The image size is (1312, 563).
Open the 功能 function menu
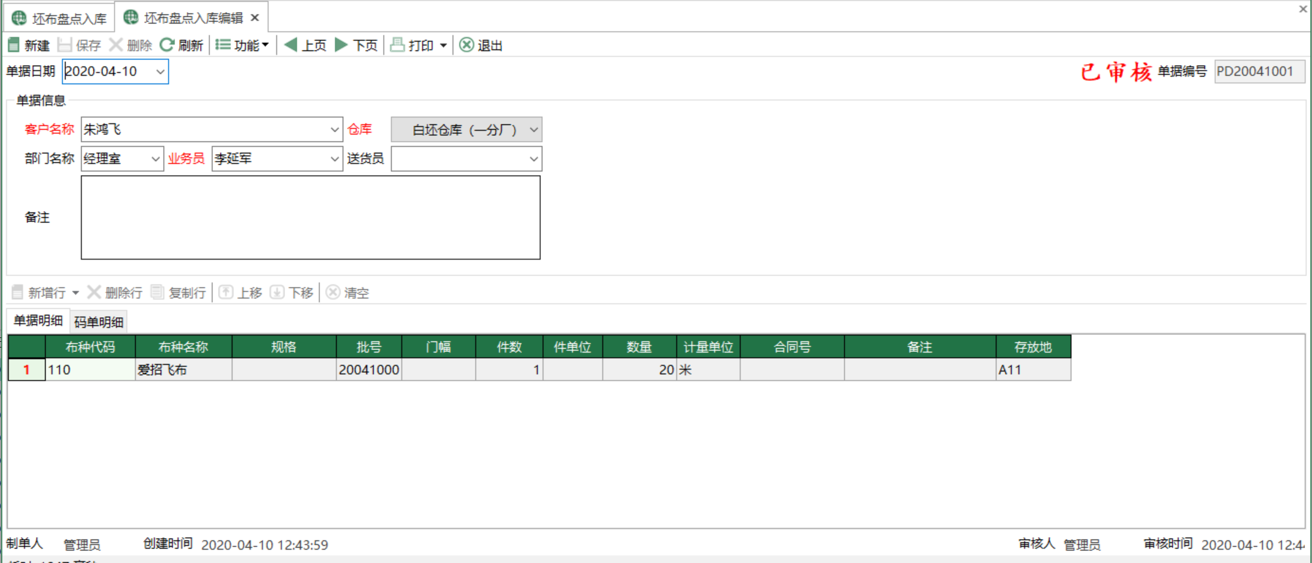(x=243, y=45)
